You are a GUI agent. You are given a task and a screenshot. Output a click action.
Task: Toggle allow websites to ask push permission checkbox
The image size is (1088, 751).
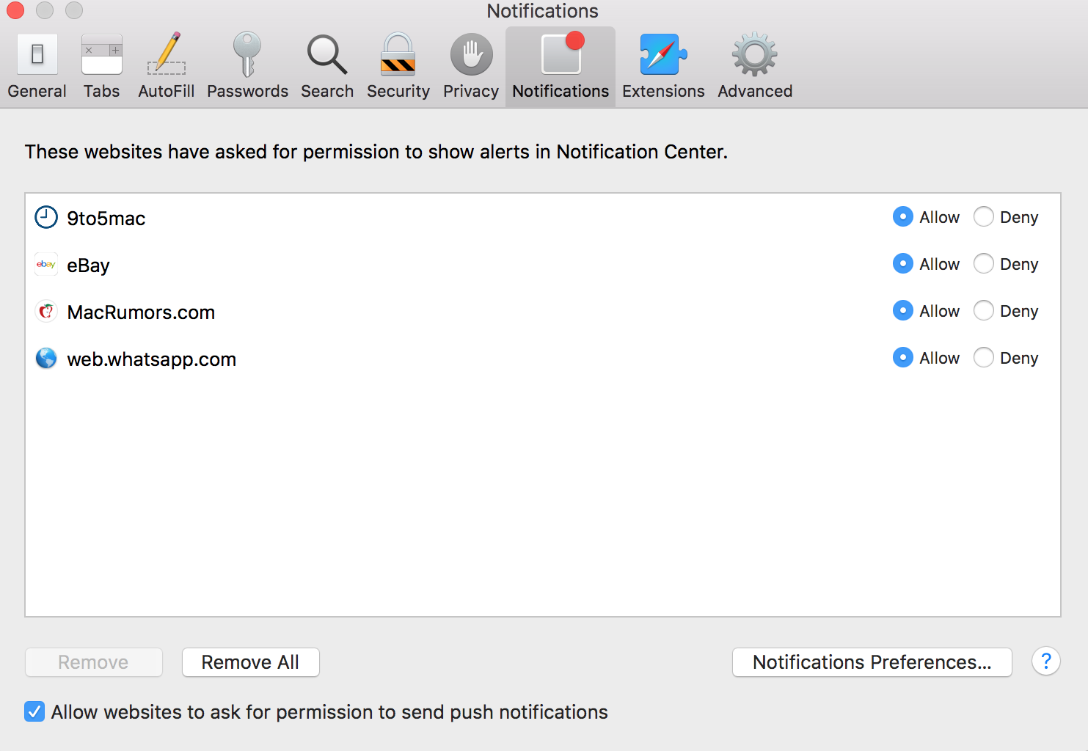pos(34,711)
